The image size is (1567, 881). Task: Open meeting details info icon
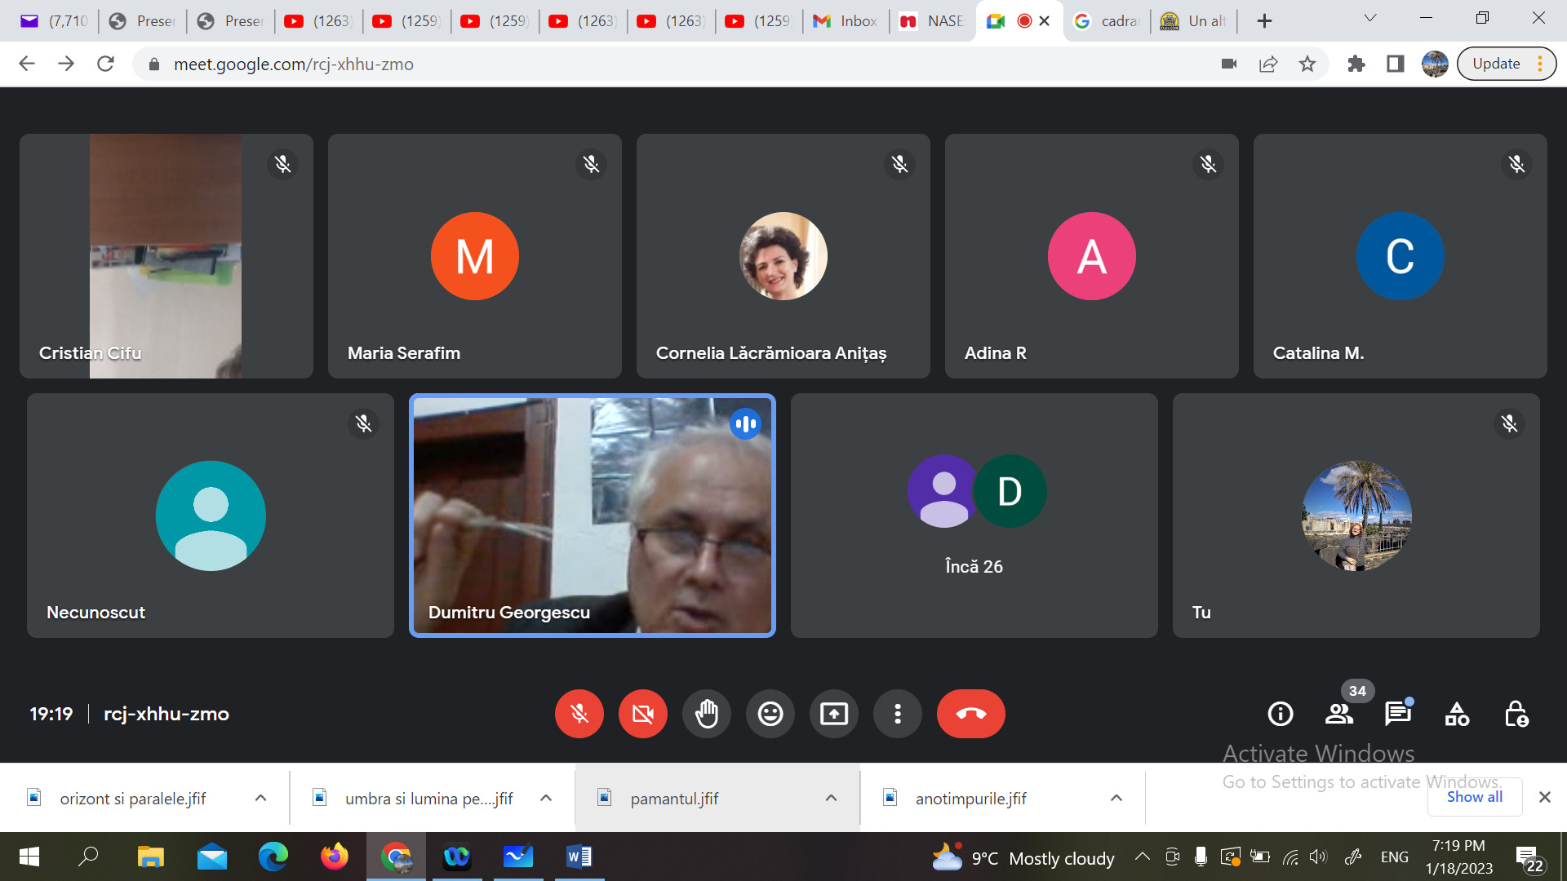[x=1281, y=714]
